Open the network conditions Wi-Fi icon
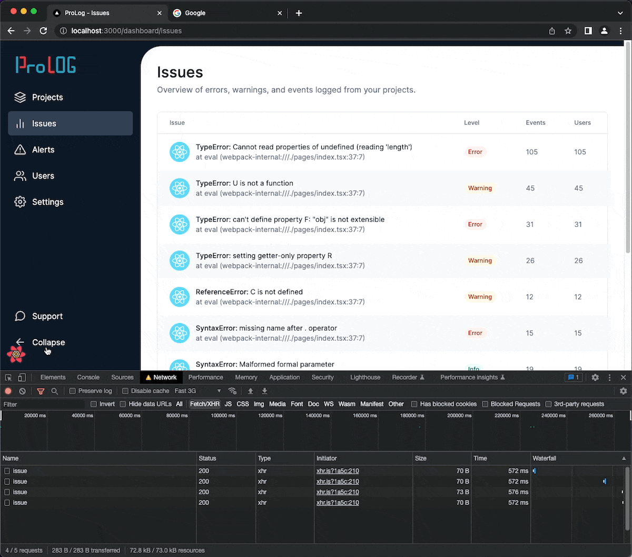The height and width of the screenshot is (557, 632). coord(232,391)
